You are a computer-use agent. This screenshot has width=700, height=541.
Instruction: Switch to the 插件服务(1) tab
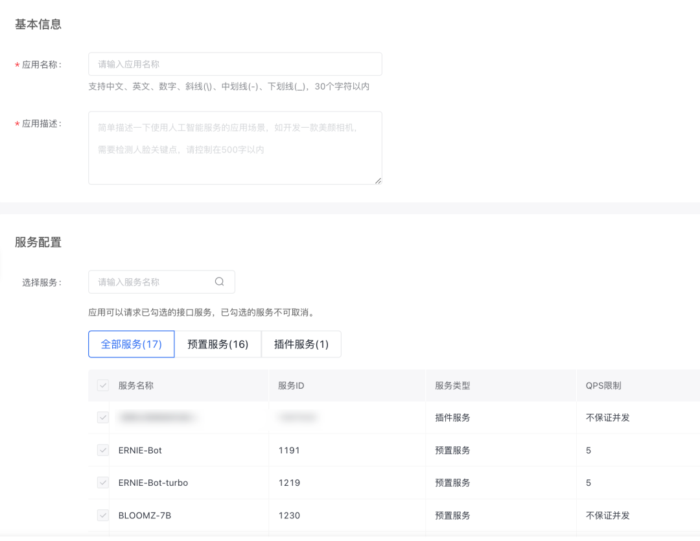tap(301, 344)
